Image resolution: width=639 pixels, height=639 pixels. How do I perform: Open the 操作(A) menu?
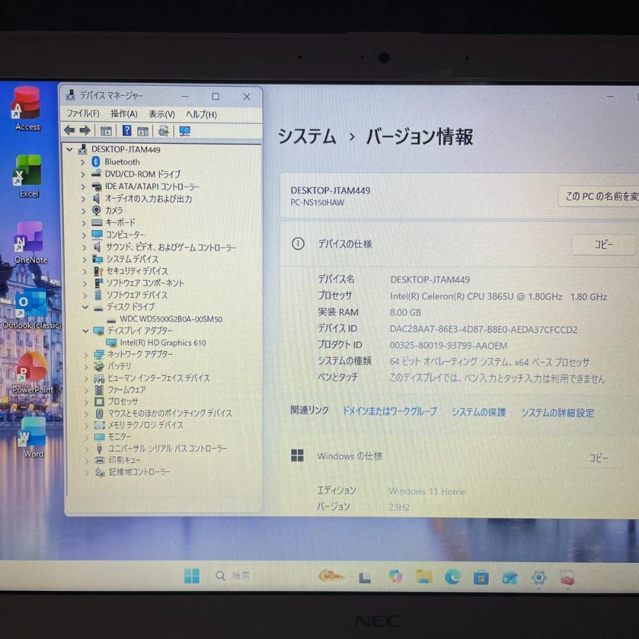(x=122, y=114)
